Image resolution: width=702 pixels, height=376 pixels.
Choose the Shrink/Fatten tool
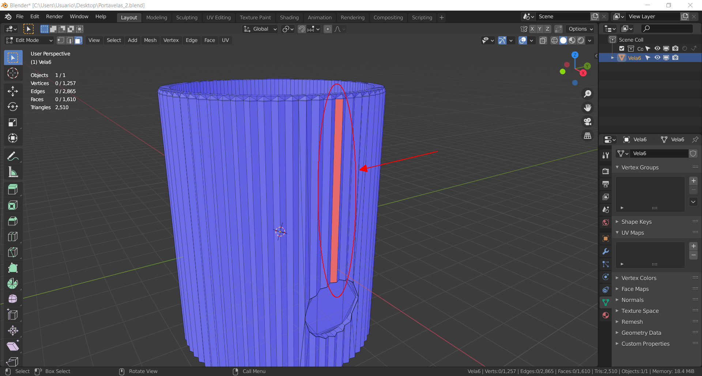pyautogui.click(x=13, y=331)
